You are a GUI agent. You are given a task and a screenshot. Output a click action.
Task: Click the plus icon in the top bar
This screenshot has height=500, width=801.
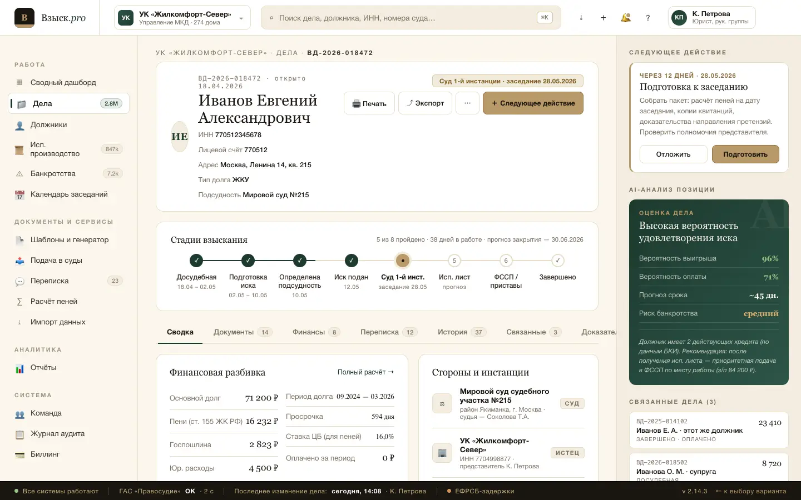tap(604, 18)
